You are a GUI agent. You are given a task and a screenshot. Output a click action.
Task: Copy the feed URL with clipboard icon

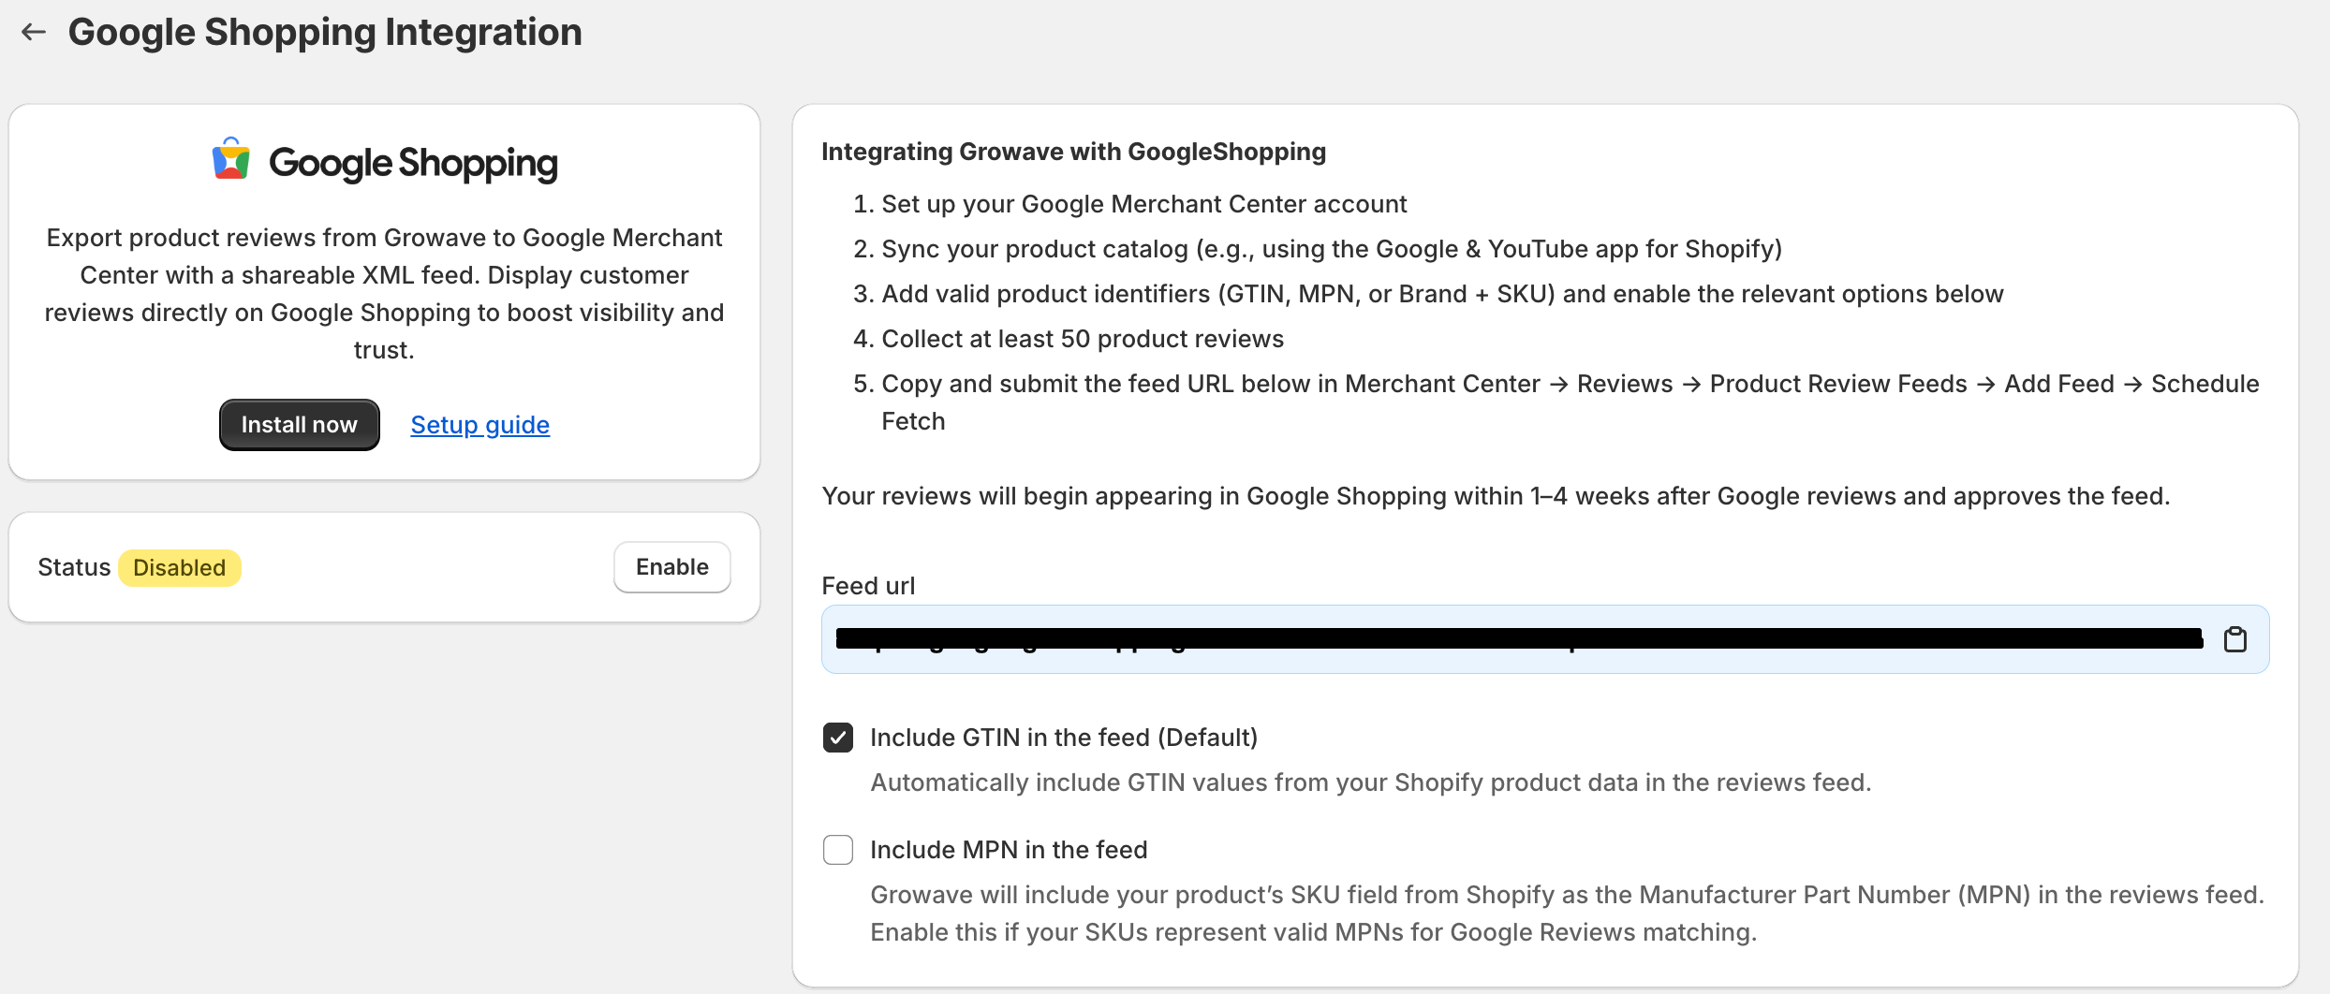[2235, 639]
